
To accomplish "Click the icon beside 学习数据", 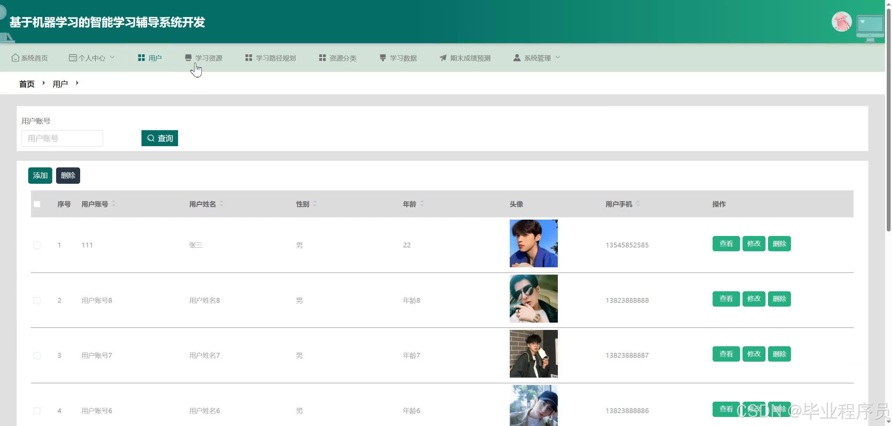I will 383,58.
